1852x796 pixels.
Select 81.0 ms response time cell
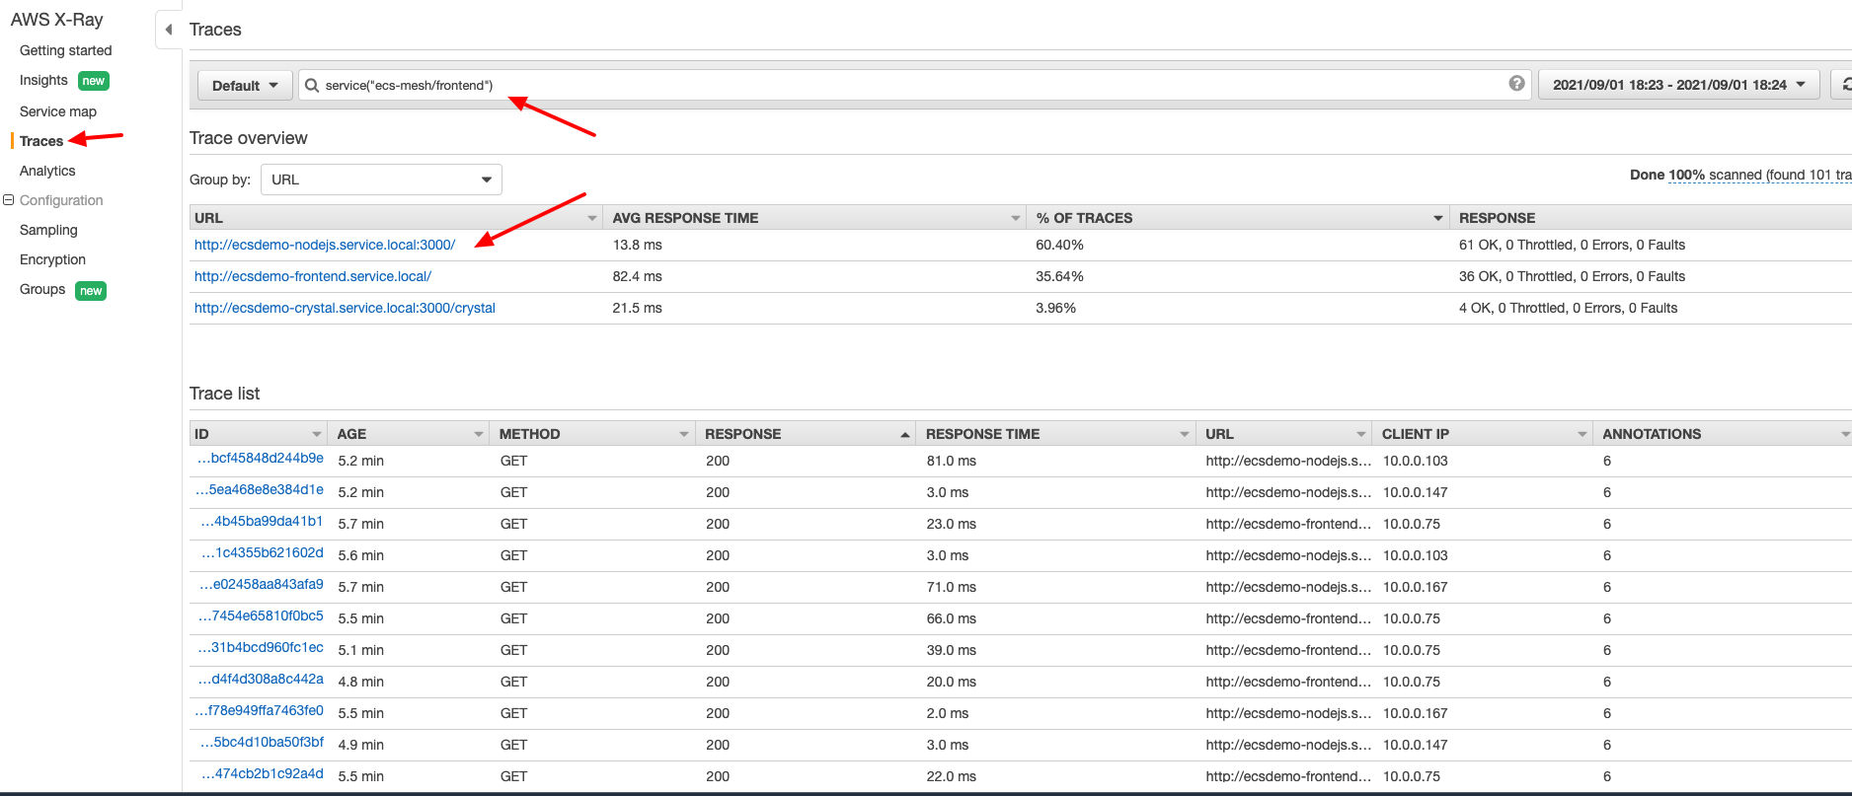click(951, 461)
